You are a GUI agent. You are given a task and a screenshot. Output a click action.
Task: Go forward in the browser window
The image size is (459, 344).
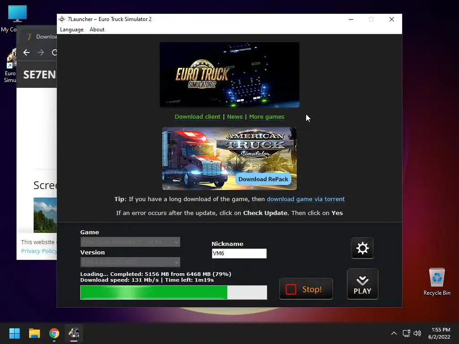(x=41, y=52)
